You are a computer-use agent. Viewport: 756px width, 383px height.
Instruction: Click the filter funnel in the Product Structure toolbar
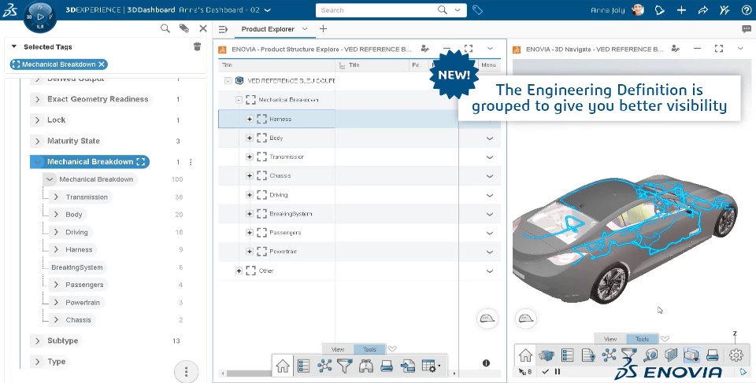[x=344, y=366]
